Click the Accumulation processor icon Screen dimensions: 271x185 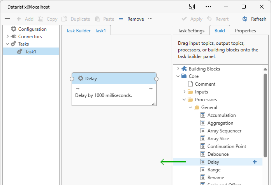[x=203, y=115]
